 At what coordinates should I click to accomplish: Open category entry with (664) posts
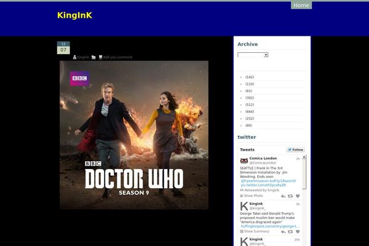pos(250,111)
